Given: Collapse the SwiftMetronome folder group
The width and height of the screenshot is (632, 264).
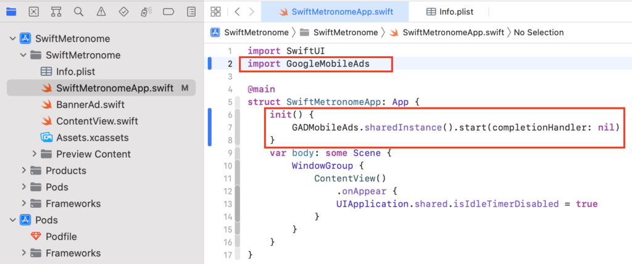Looking at the screenshot, I should click(24, 55).
